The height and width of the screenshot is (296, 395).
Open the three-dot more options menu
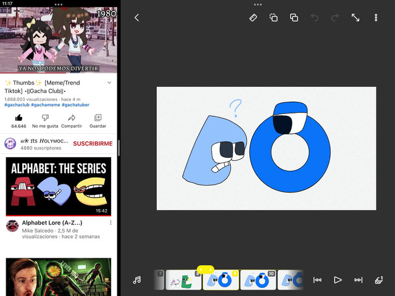coord(376,18)
